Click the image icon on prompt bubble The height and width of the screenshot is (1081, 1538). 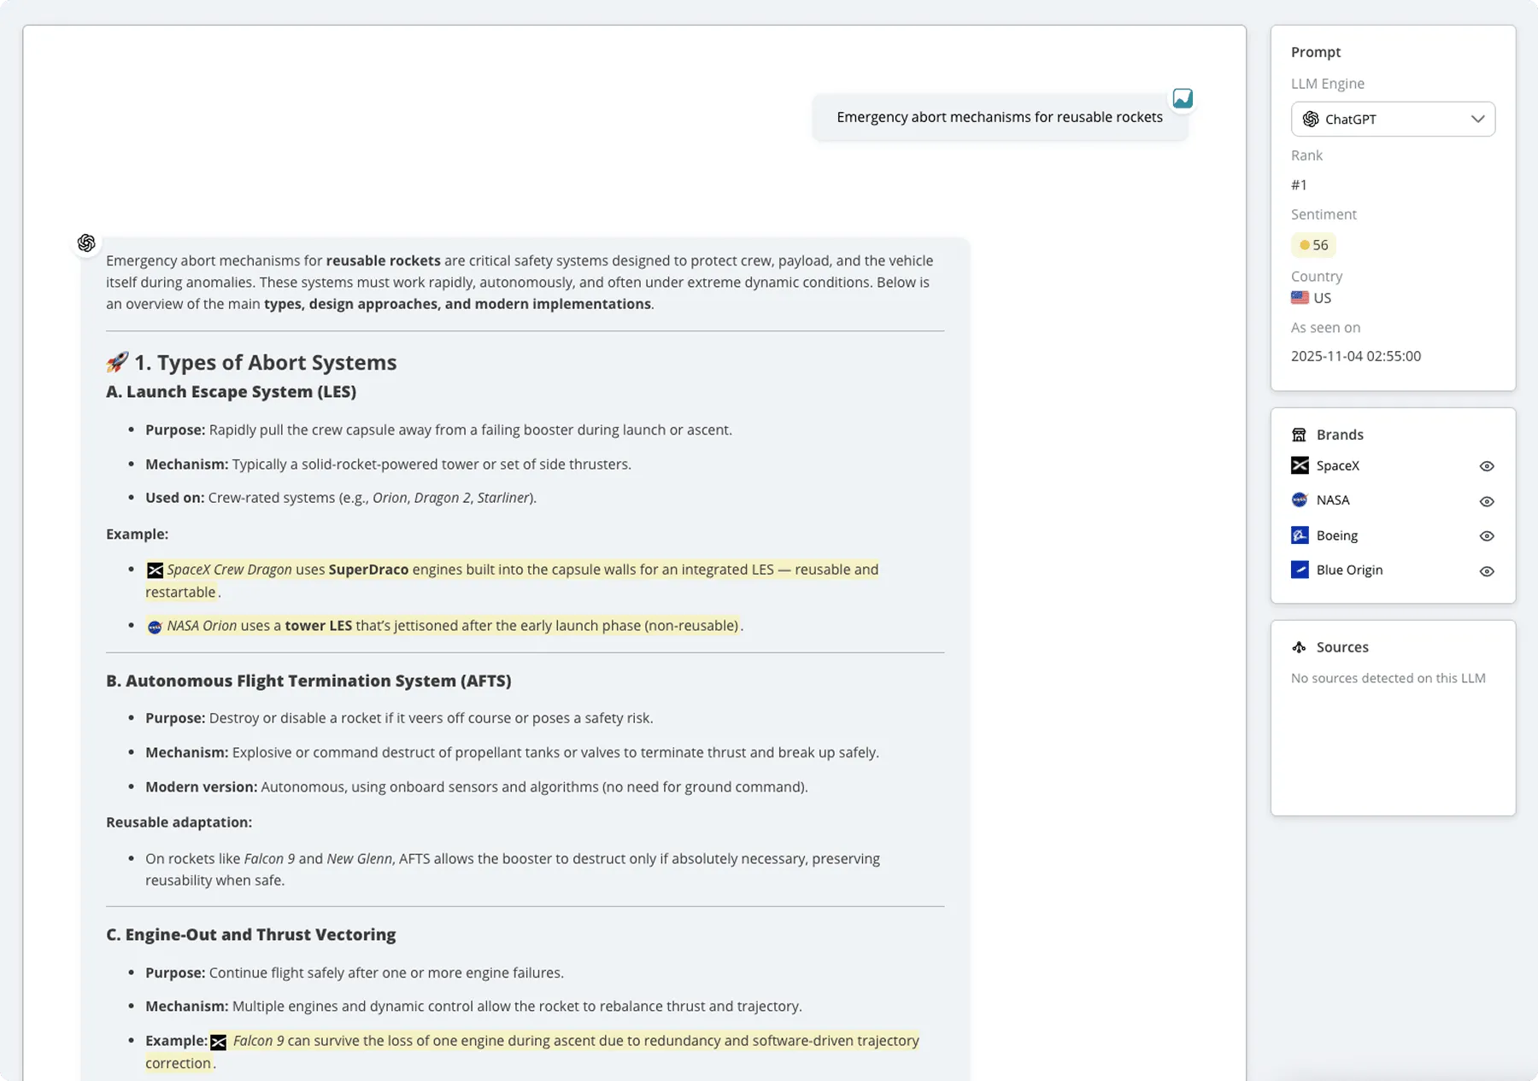coord(1183,99)
